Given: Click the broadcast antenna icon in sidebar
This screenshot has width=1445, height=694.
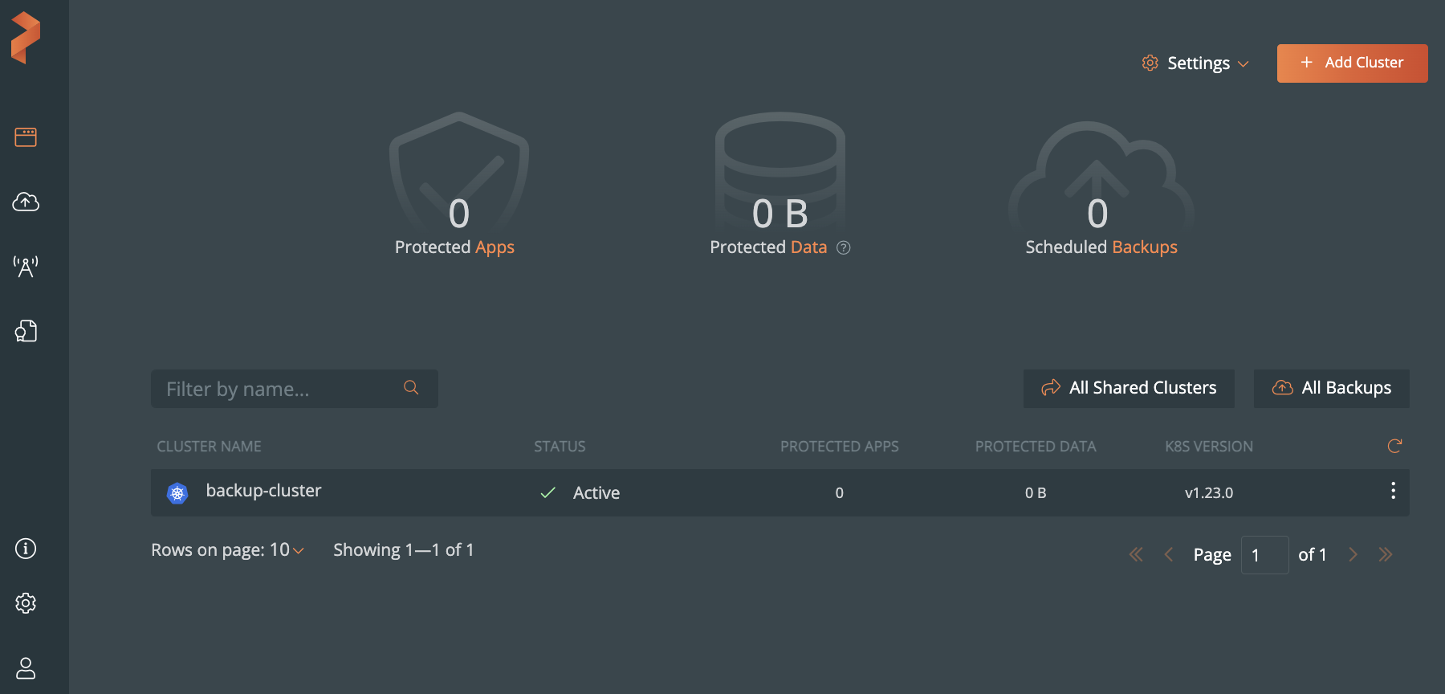Looking at the screenshot, I should pyautogui.click(x=26, y=267).
